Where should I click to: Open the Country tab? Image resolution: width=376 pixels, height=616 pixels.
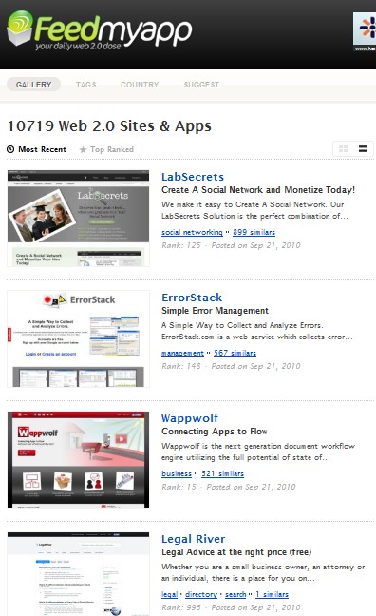pyautogui.click(x=140, y=85)
